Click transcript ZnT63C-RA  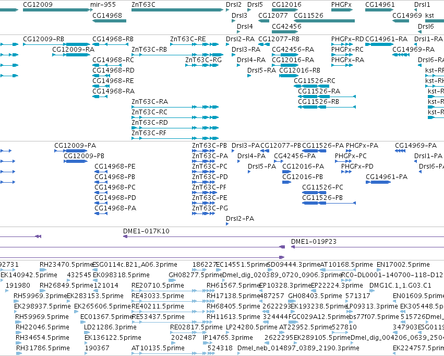click(x=175, y=107)
